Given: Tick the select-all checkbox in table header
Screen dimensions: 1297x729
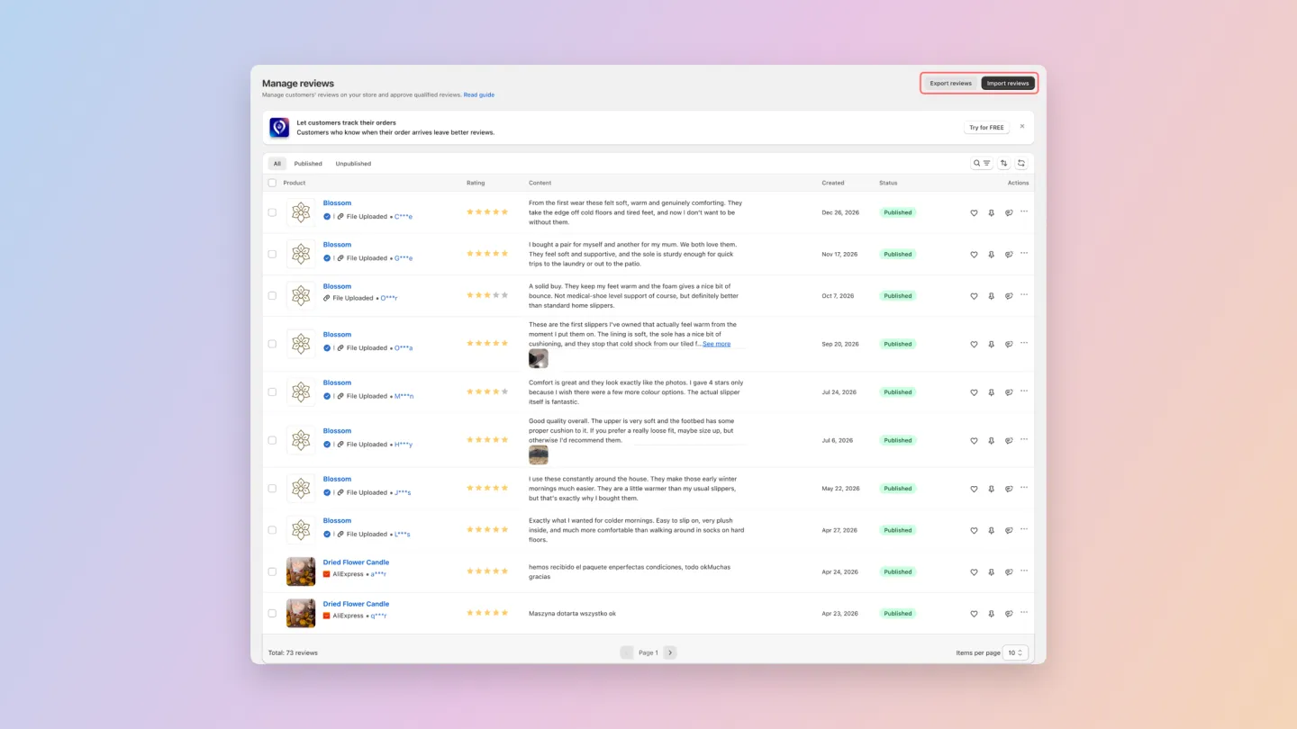Looking at the screenshot, I should coord(272,183).
